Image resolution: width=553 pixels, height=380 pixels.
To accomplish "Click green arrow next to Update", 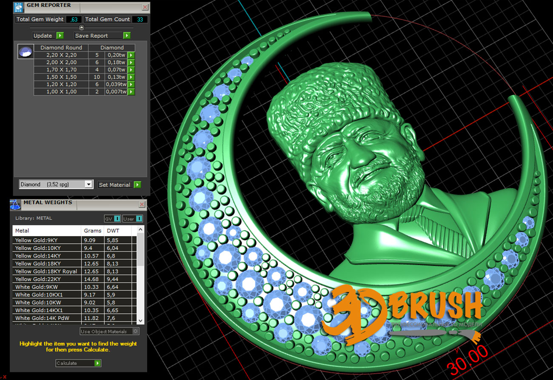I will pos(60,36).
